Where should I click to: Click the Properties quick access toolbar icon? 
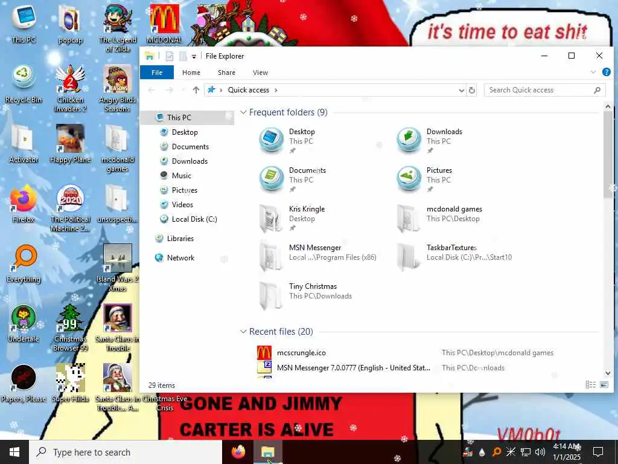(x=170, y=56)
